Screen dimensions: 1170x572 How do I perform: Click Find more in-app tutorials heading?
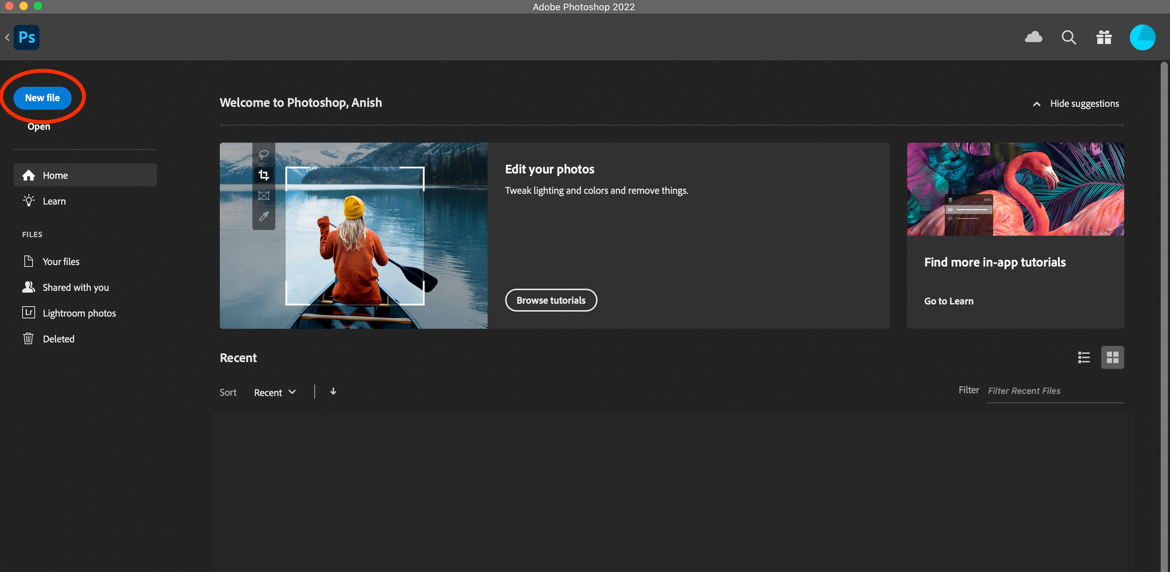[995, 262]
